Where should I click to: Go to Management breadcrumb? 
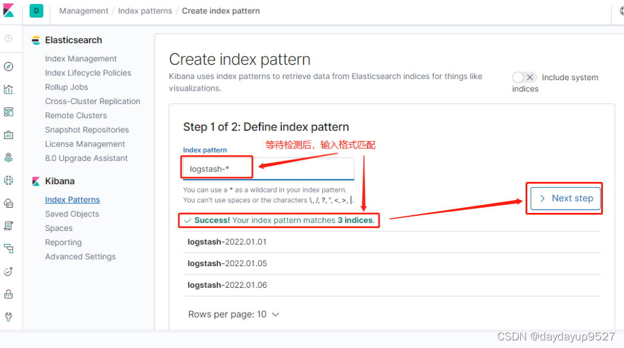pyautogui.click(x=84, y=11)
